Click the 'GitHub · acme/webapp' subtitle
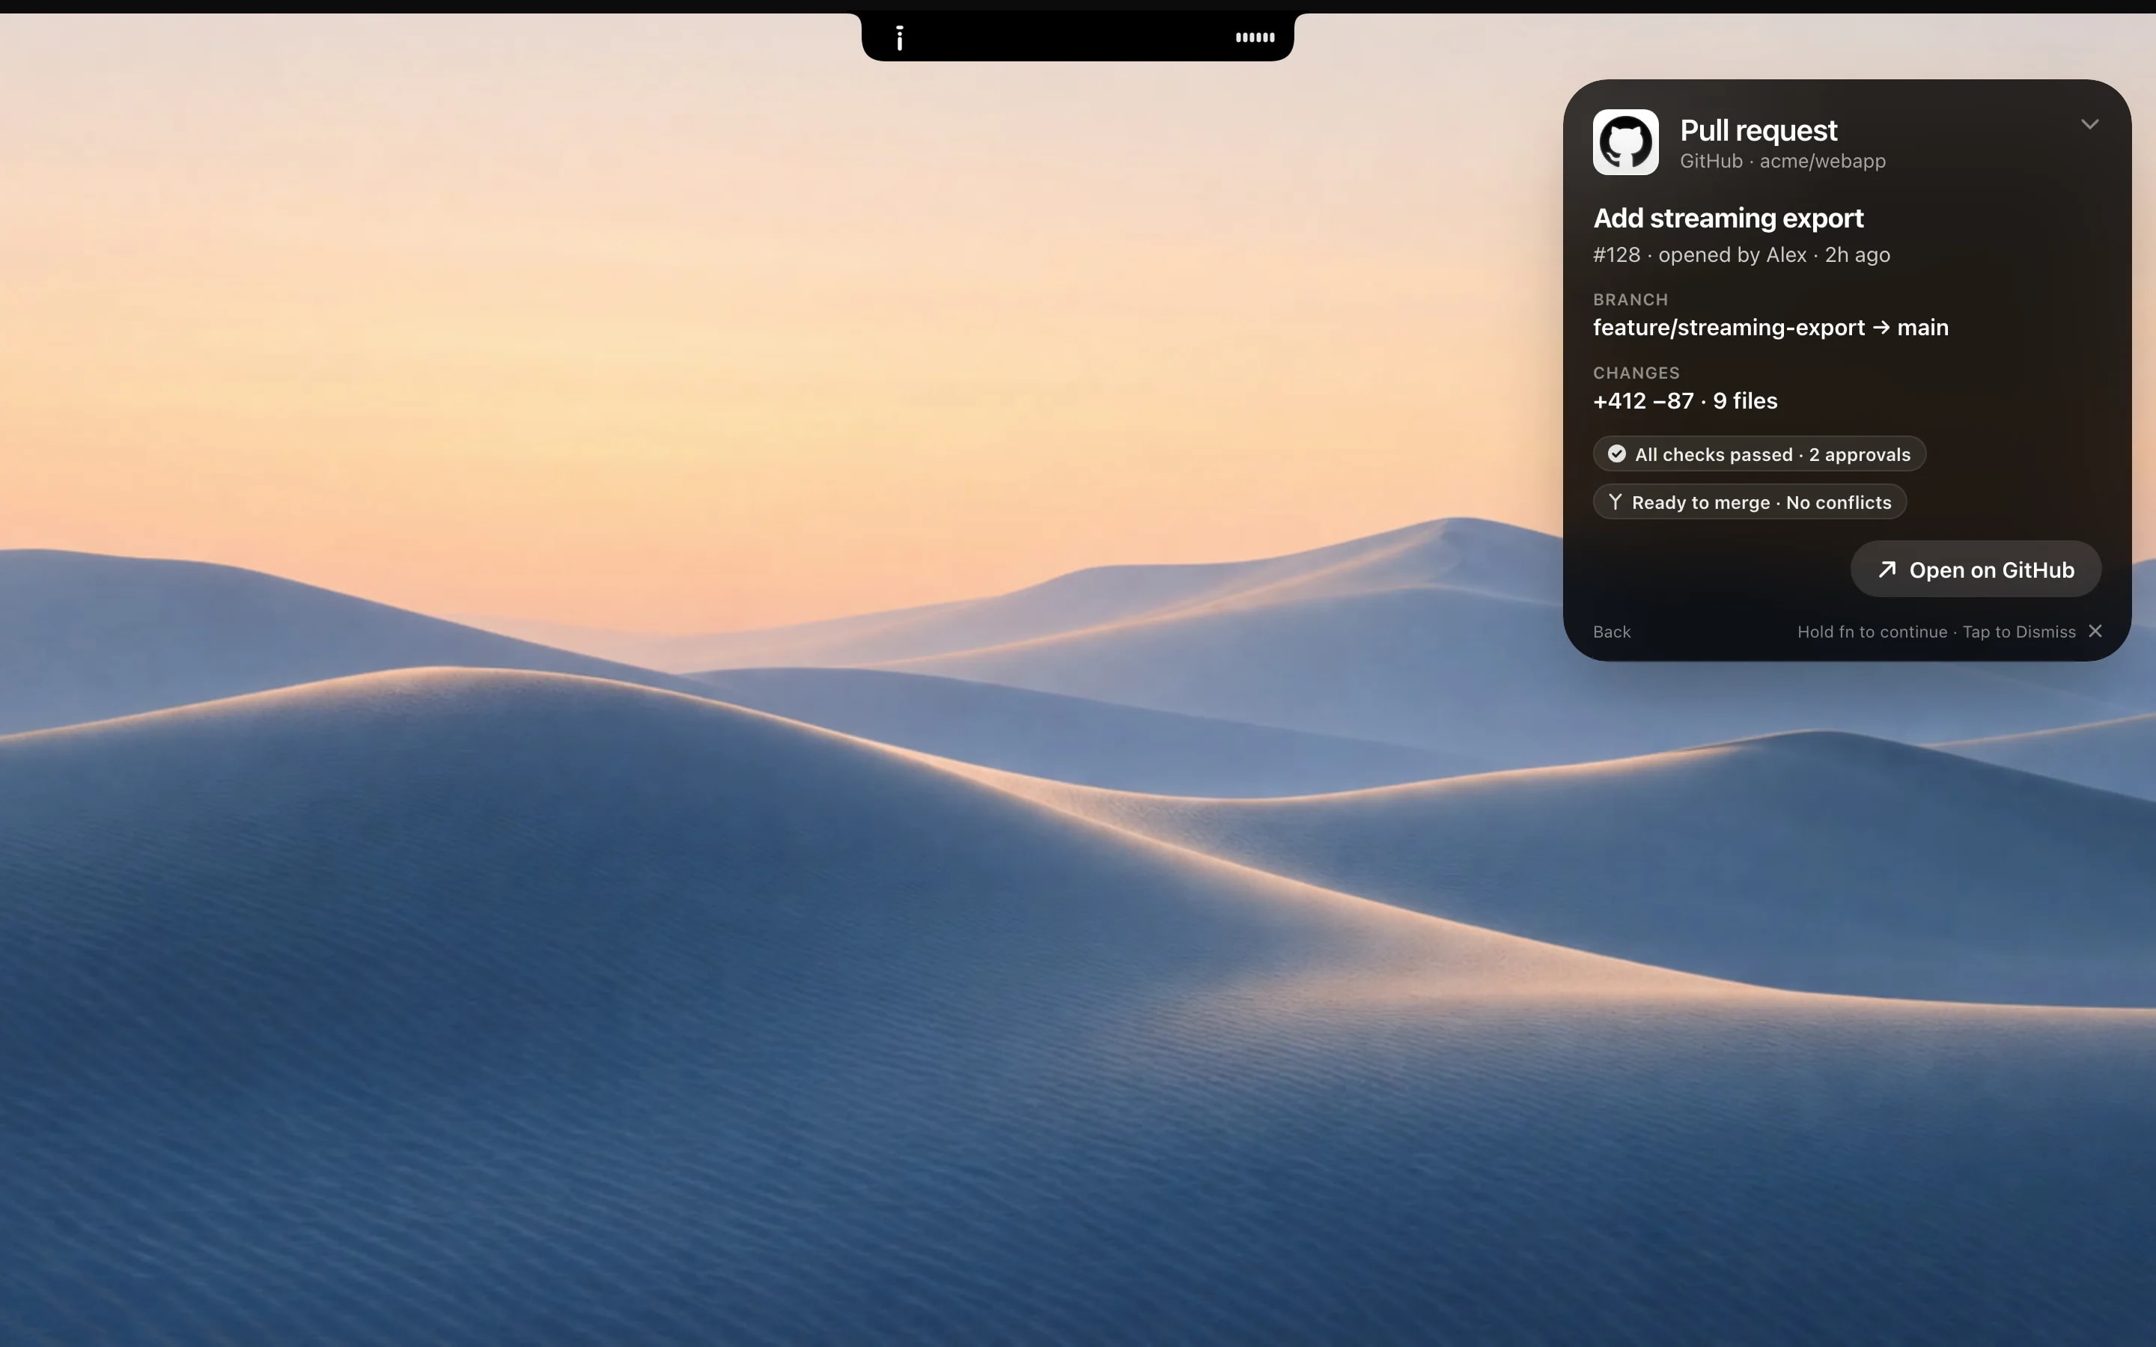The height and width of the screenshot is (1347, 2156). [1782, 161]
